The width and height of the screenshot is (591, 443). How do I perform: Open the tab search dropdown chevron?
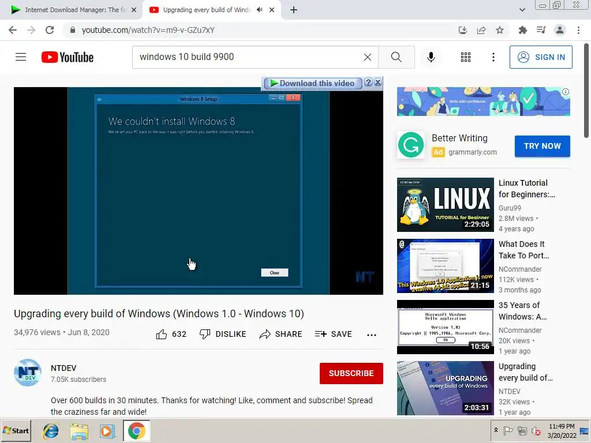tap(522, 10)
